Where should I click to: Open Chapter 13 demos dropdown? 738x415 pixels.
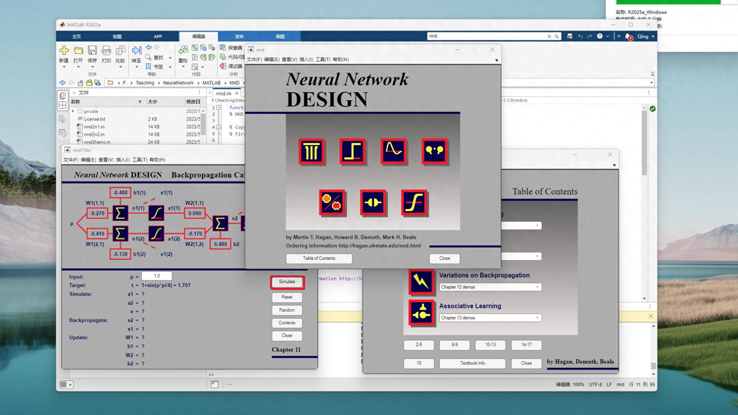pos(490,318)
